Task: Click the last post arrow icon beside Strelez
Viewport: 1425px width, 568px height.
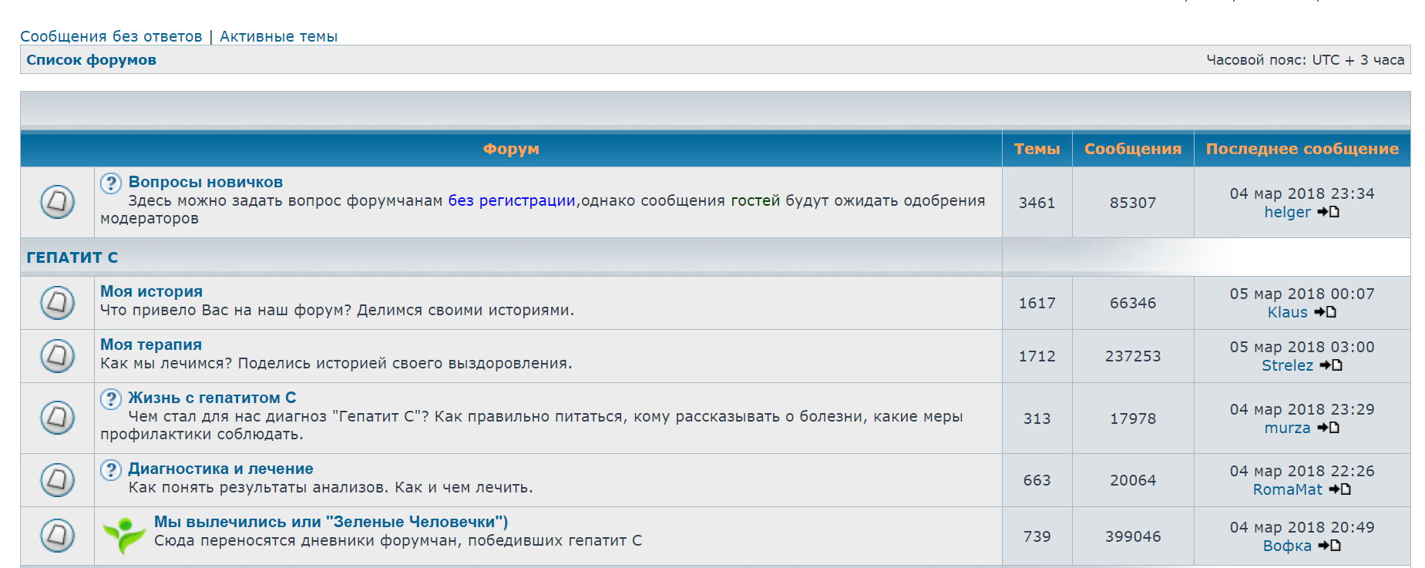Action: [1331, 365]
